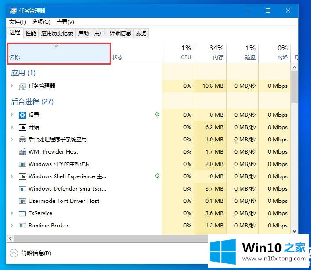
Task: Expand the 任务管理器 app row
Action: [x=12, y=86]
